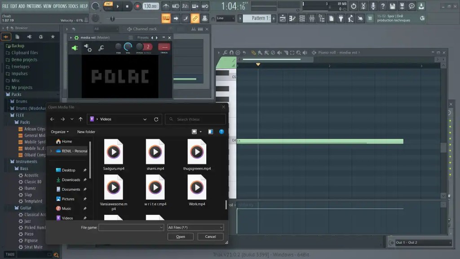Click the Open button
This screenshot has height=259, width=460.
coord(181,237)
